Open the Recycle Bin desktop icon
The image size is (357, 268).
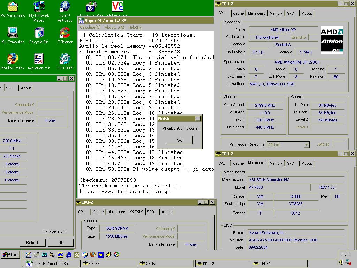click(x=39, y=35)
